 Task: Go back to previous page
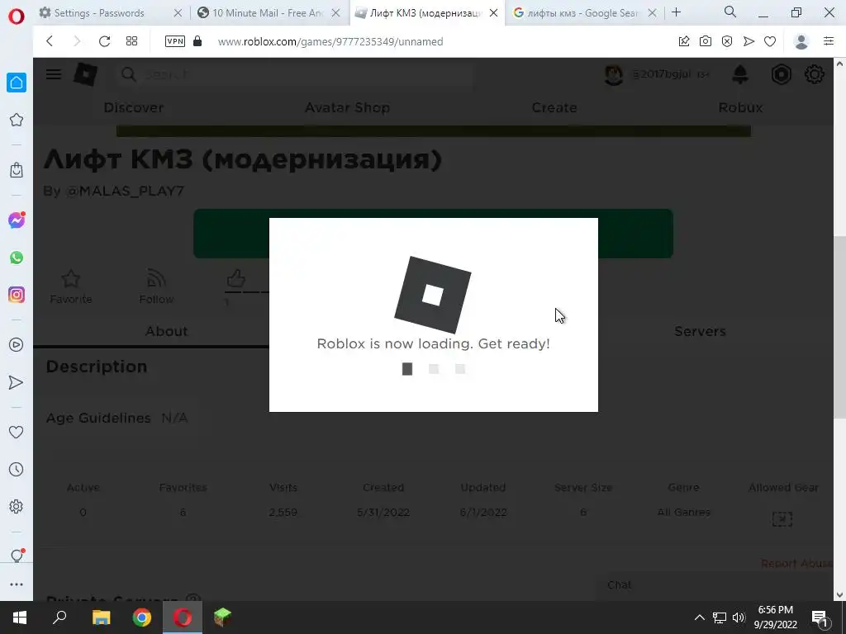[50, 41]
